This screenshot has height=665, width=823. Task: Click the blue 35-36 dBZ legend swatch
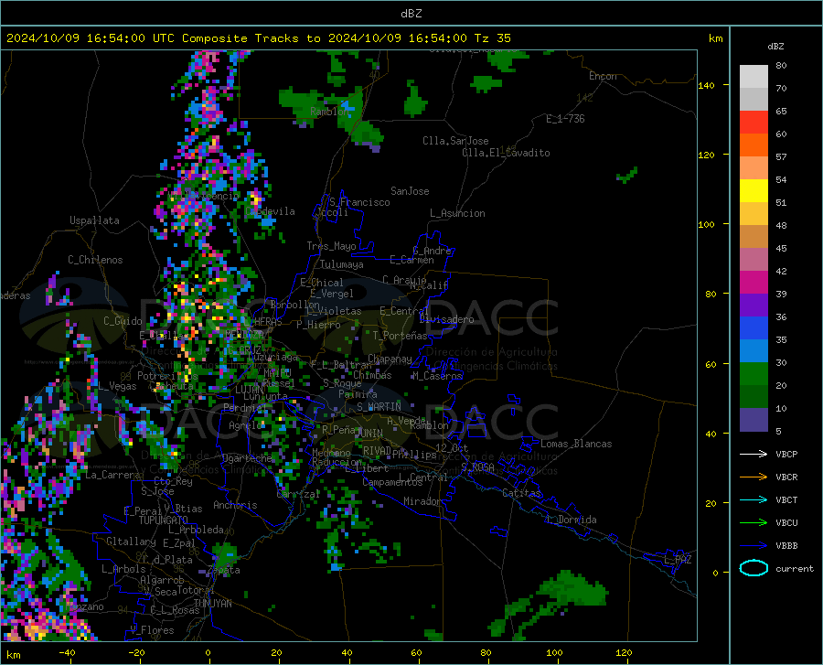(754, 328)
